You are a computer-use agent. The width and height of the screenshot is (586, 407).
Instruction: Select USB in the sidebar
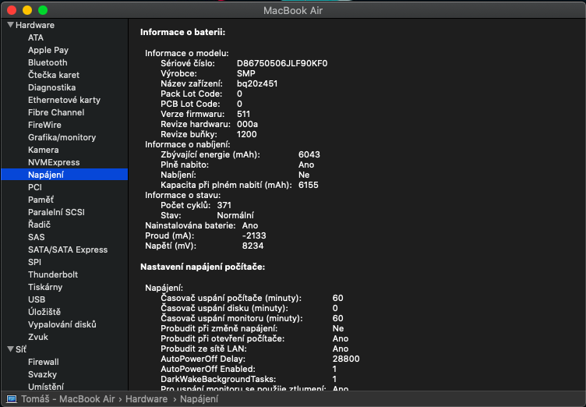pos(37,299)
